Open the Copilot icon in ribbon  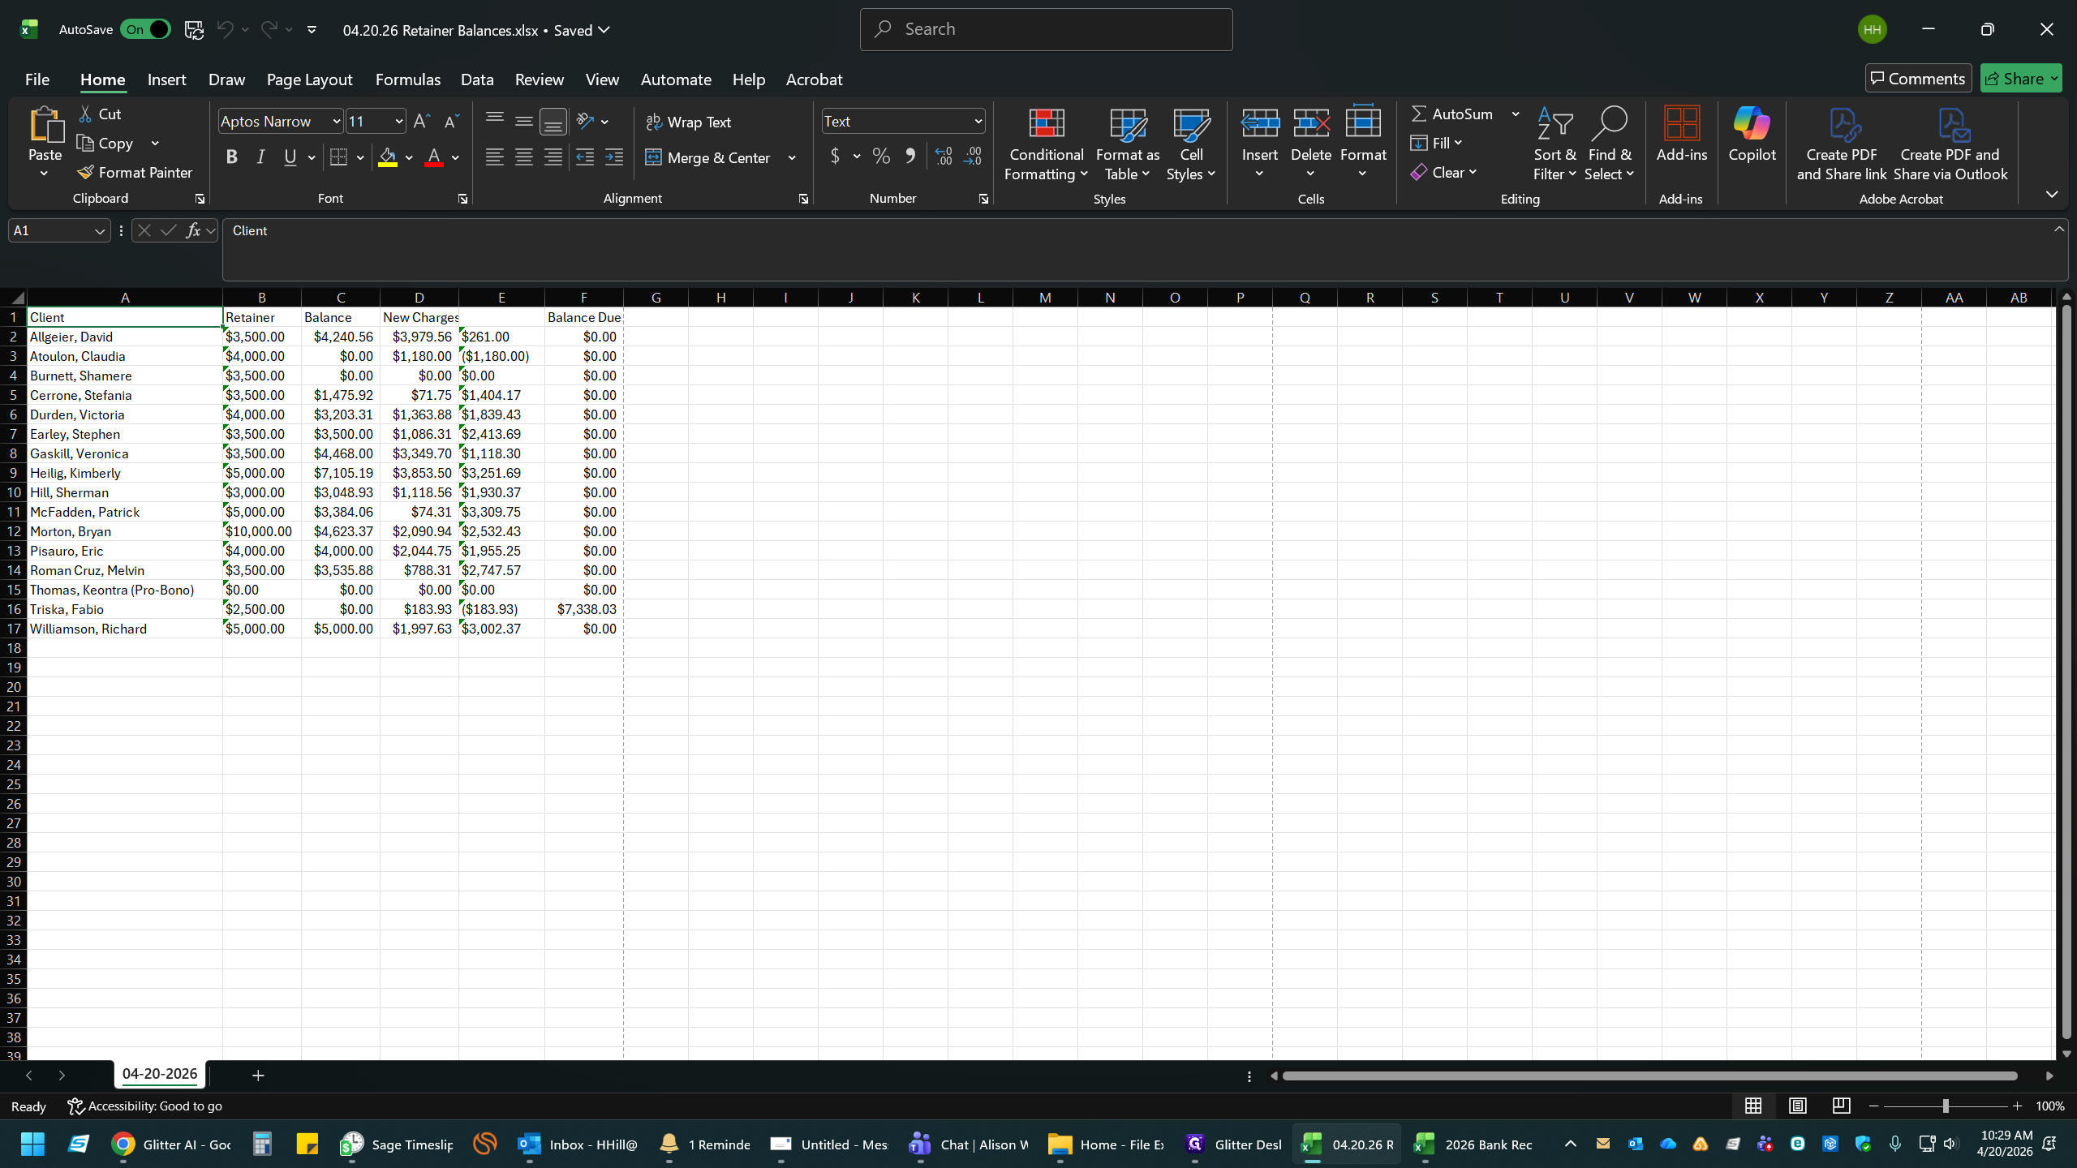1752,123
